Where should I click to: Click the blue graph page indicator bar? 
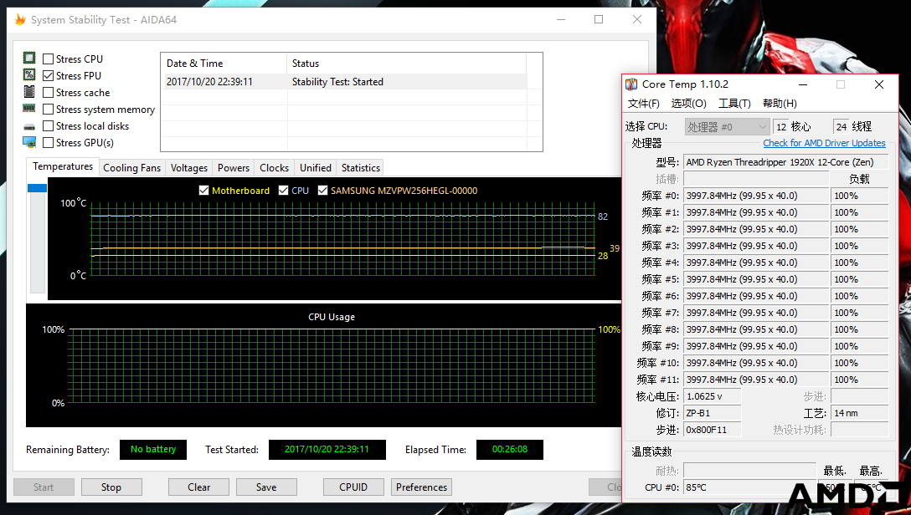point(37,188)
